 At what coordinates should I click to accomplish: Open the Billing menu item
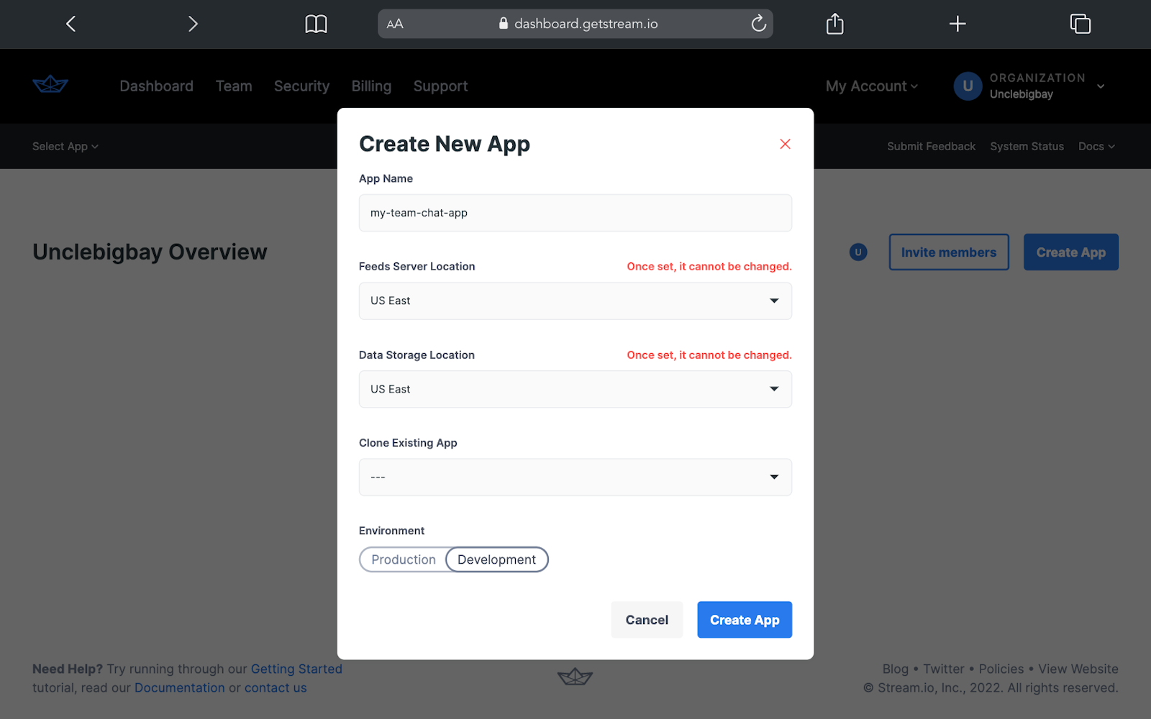(x=371, y=86)
